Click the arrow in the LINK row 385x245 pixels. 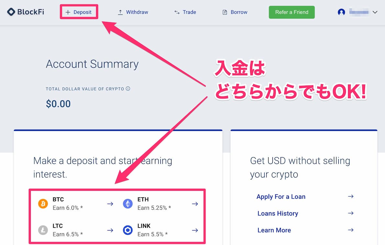pos(195,230)
